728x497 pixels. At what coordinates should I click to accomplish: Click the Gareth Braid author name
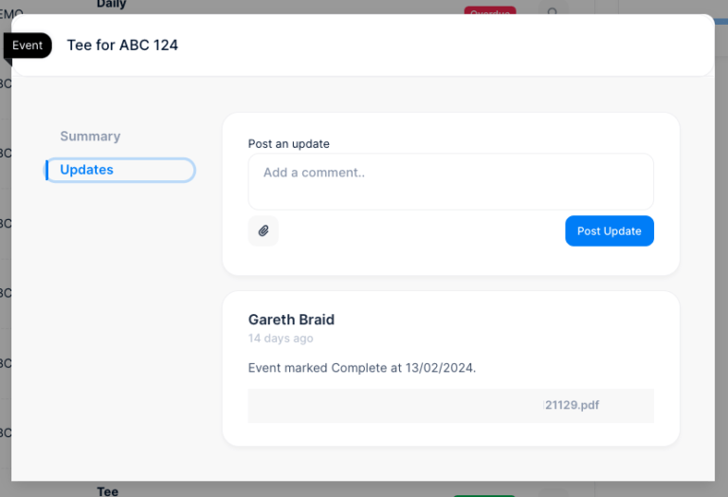click(291, 320)
